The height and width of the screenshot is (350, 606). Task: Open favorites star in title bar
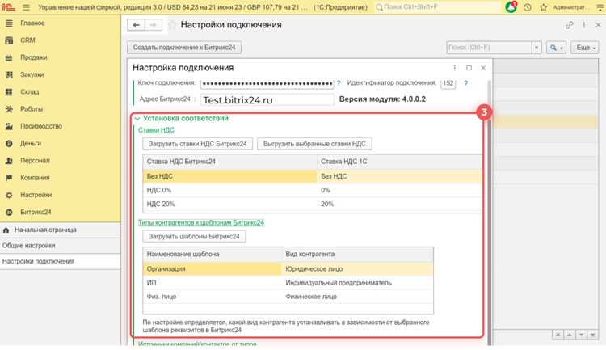coord(544,7)
